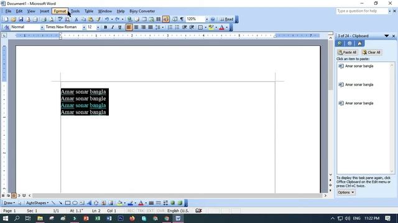Open the Table menu

[89, 11]
